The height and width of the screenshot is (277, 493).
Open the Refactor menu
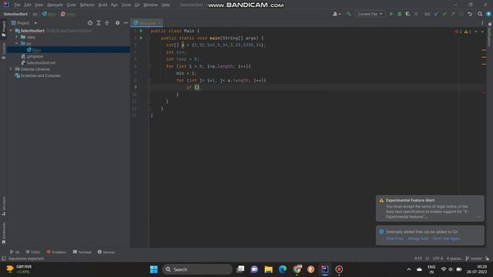[87, 5]
